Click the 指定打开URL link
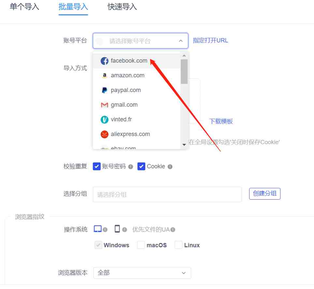The image size is (314, 289). coord(210,40)
